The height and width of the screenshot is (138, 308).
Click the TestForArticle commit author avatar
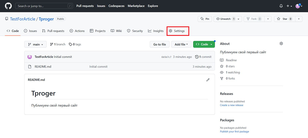coord(29,57)
